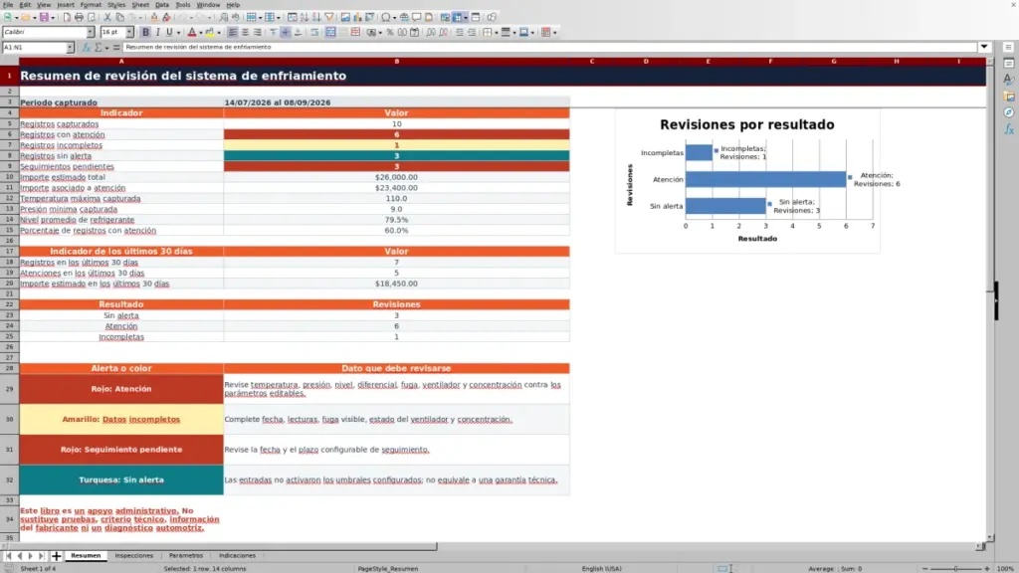Click the zoom slider in status bar

click(x=955, y=568)
